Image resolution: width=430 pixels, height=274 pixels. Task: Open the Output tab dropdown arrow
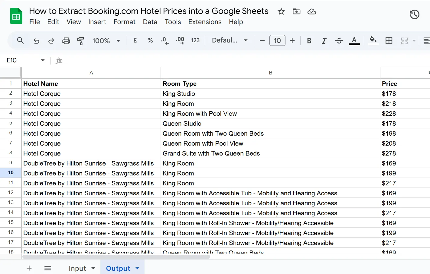coord(137,268)
